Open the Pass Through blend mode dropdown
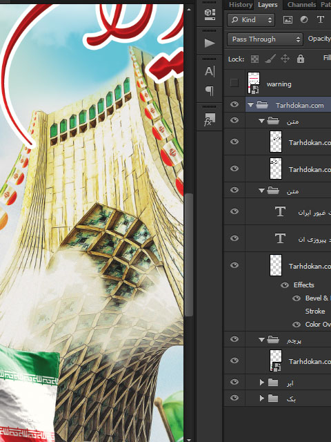The height and width of the screenshot is (442, 331). 265,39
